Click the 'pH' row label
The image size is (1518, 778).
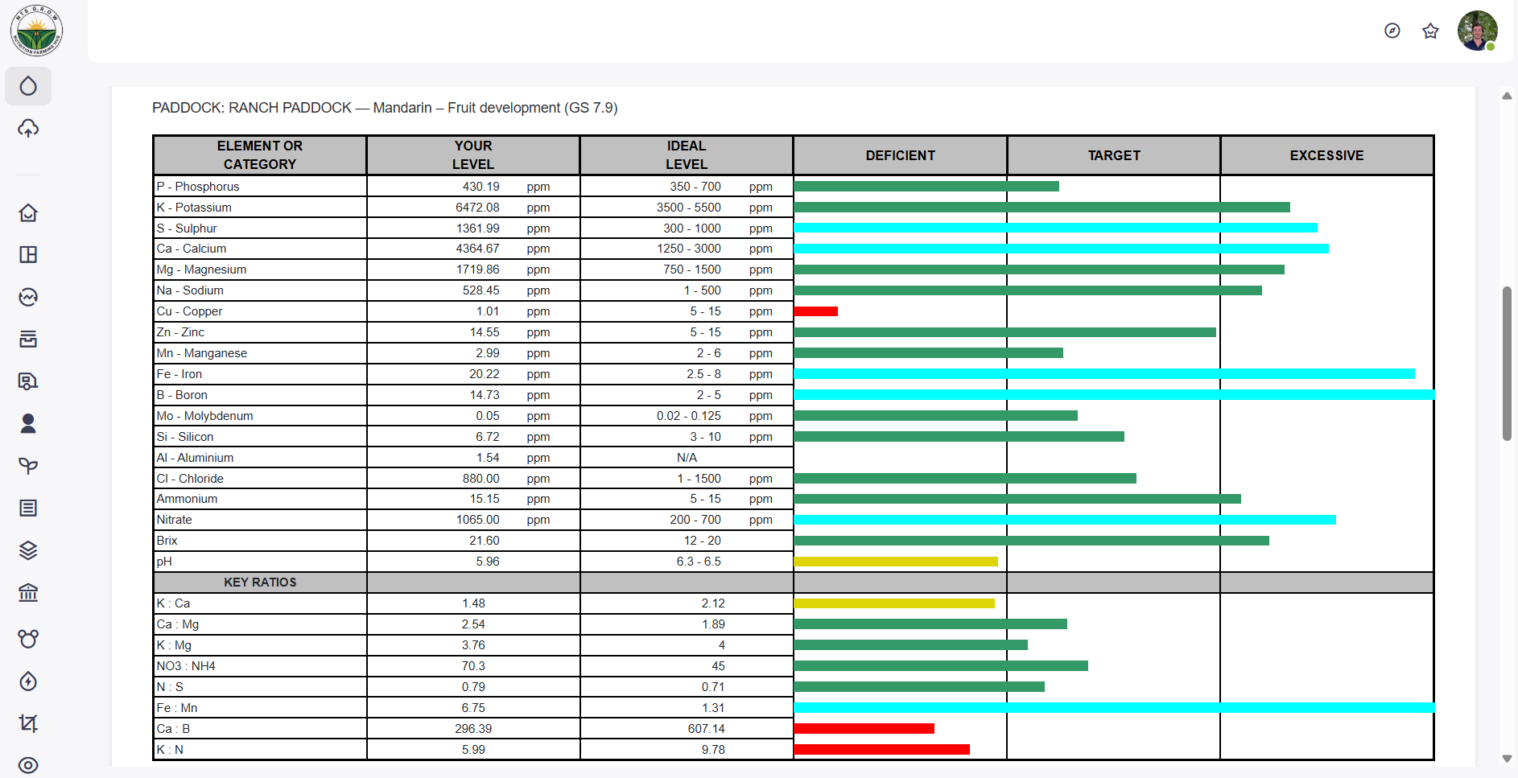pos(164,562)
